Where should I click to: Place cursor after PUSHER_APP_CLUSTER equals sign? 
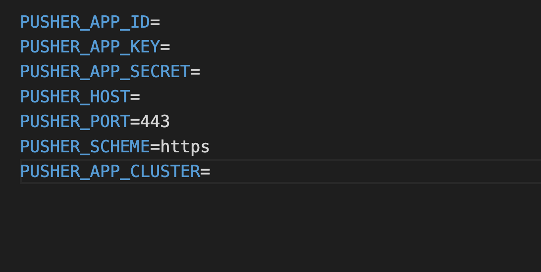click(x=211, y=171)
